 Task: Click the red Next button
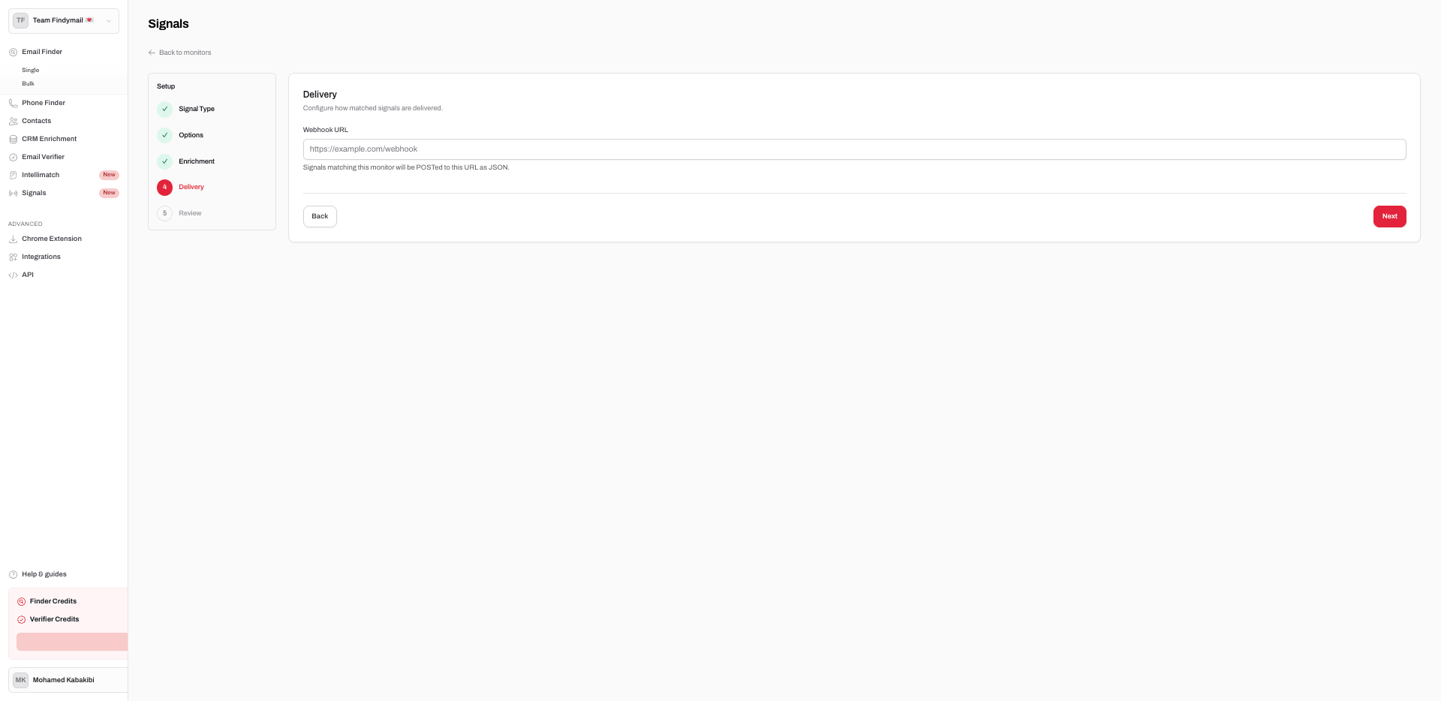1389,216
